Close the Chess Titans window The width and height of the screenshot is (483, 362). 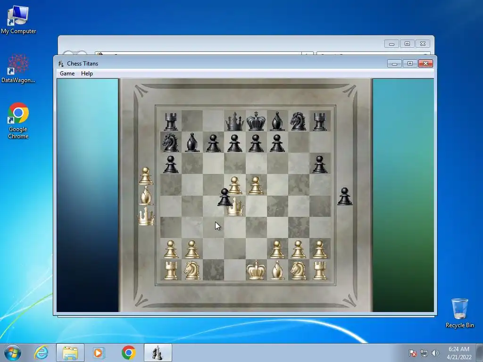pyautogui.click(x=426, y=64)
